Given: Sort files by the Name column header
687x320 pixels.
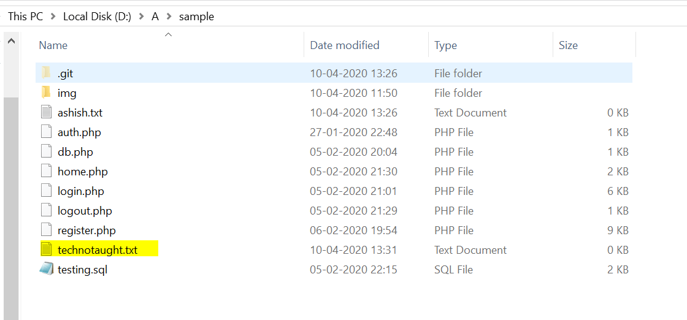Looking at the screenshot, I should tap(53, 45).
